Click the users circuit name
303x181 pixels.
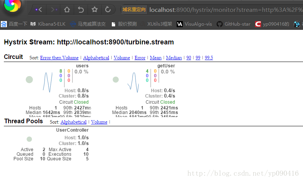point(82,66)
